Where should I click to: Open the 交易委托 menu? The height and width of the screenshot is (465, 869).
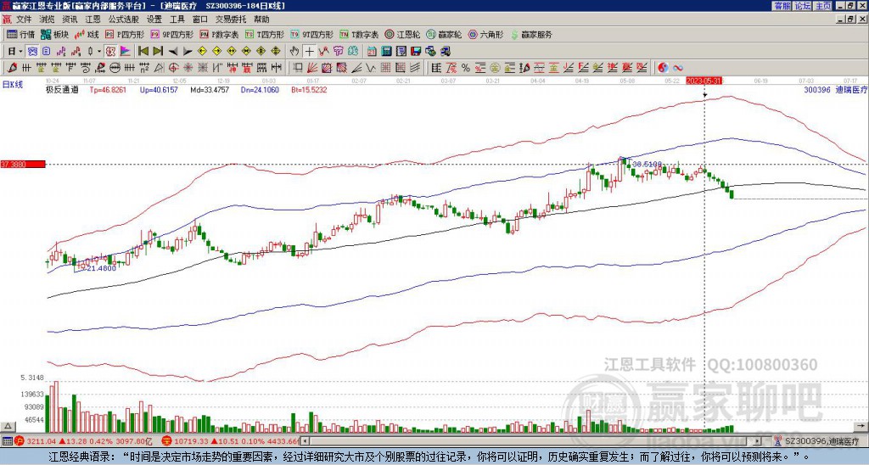pos(231,20)
